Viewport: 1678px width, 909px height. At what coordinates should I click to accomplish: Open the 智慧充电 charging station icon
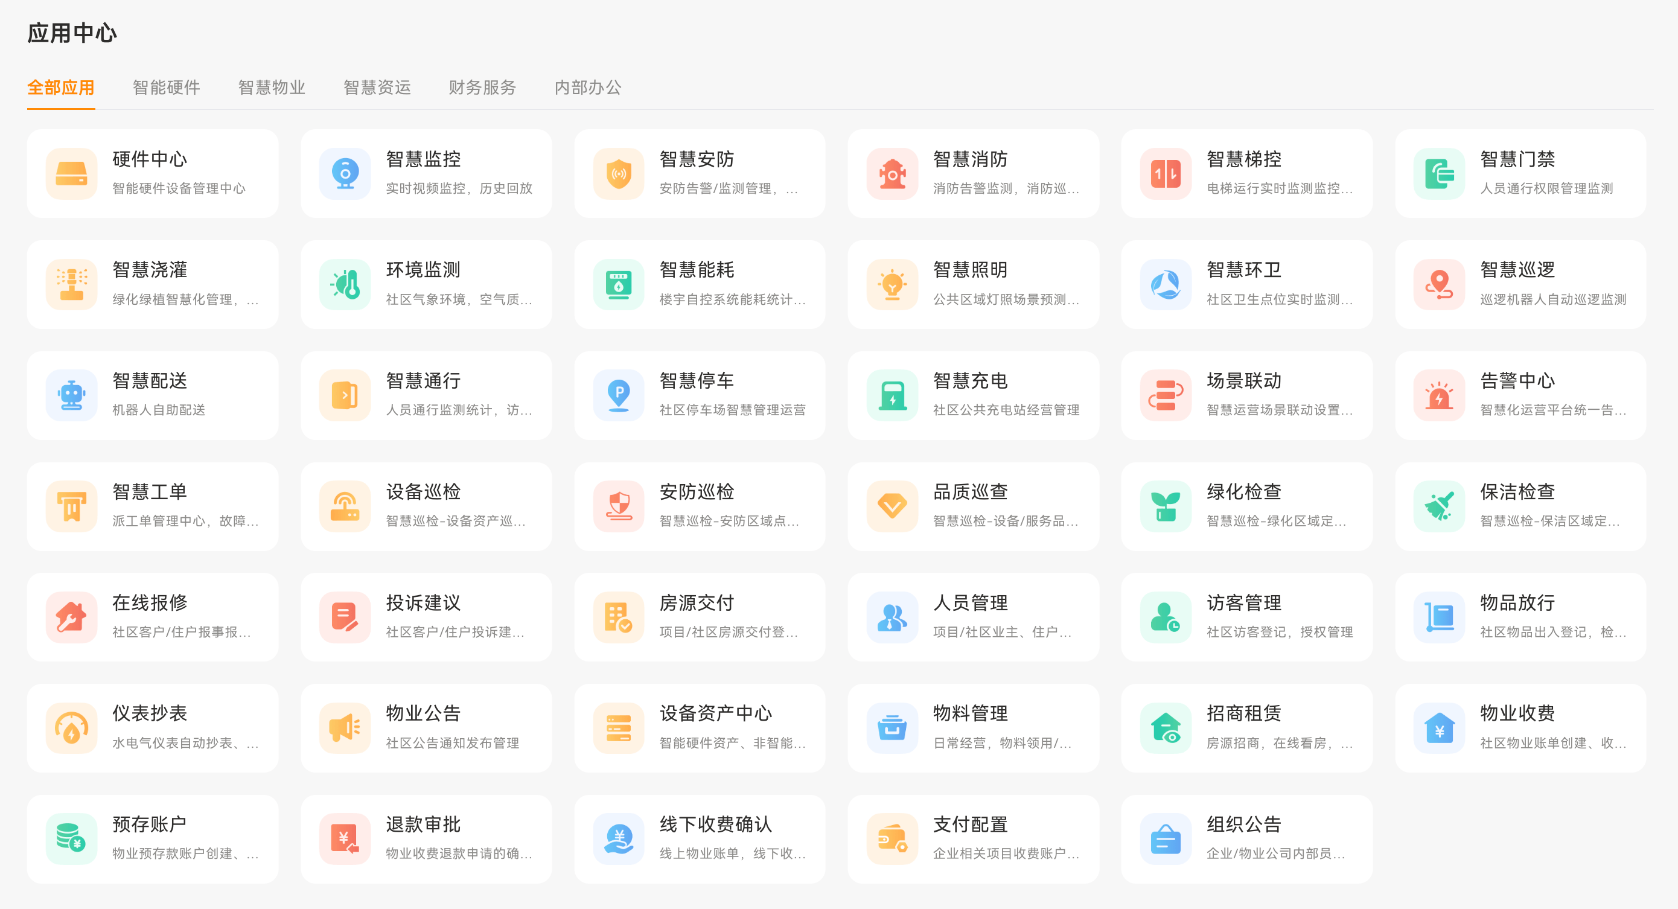click(x=892, y=395)
